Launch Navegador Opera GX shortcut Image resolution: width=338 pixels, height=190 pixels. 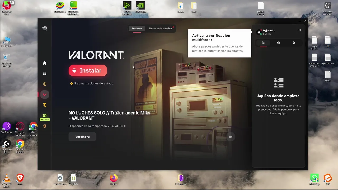20,129
